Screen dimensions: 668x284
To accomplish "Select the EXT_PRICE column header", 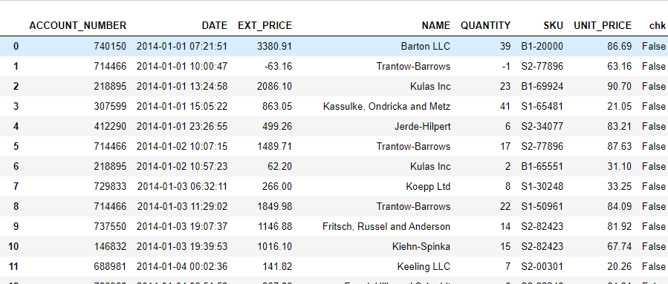I will pyautogui.click(x=265, y=25).
